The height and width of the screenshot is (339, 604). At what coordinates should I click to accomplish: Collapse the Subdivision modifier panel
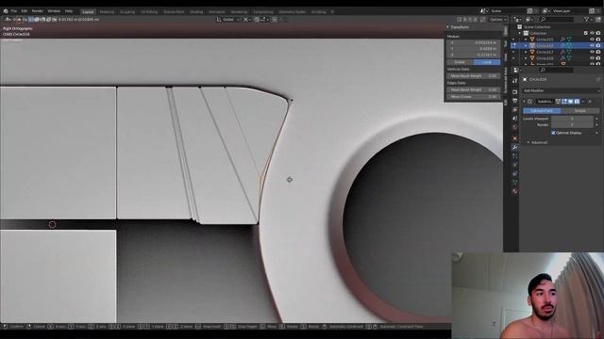pyautogui.click(x=525, y=102)
